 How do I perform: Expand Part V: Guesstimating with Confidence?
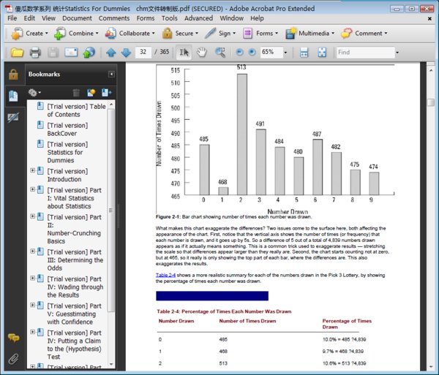(x=32, y=305)
